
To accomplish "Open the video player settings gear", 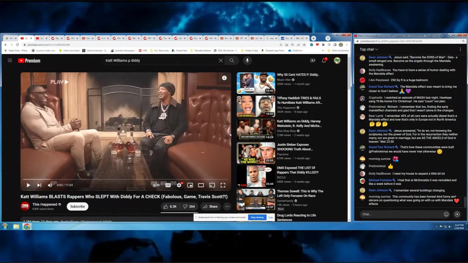I will coord(179,185).
